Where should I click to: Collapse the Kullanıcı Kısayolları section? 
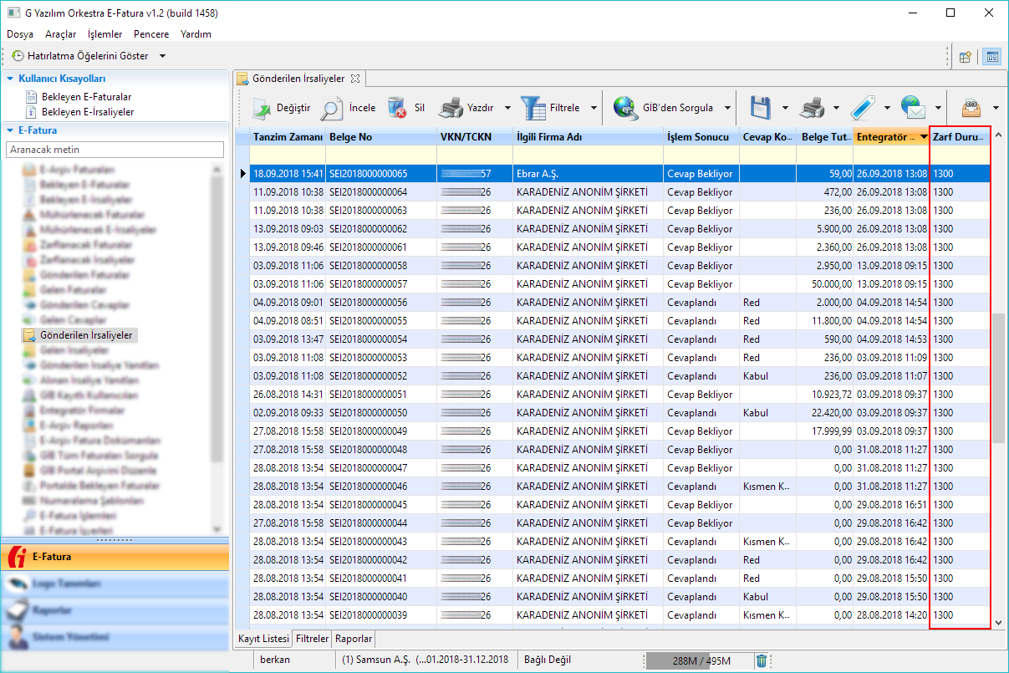(11, 79)
